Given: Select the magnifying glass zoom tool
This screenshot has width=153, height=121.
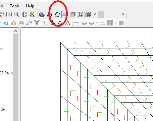Looking at the screenshot, I should point(16,14).
